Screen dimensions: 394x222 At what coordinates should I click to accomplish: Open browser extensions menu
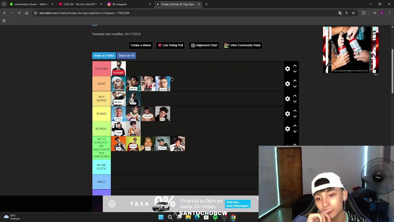364,13
